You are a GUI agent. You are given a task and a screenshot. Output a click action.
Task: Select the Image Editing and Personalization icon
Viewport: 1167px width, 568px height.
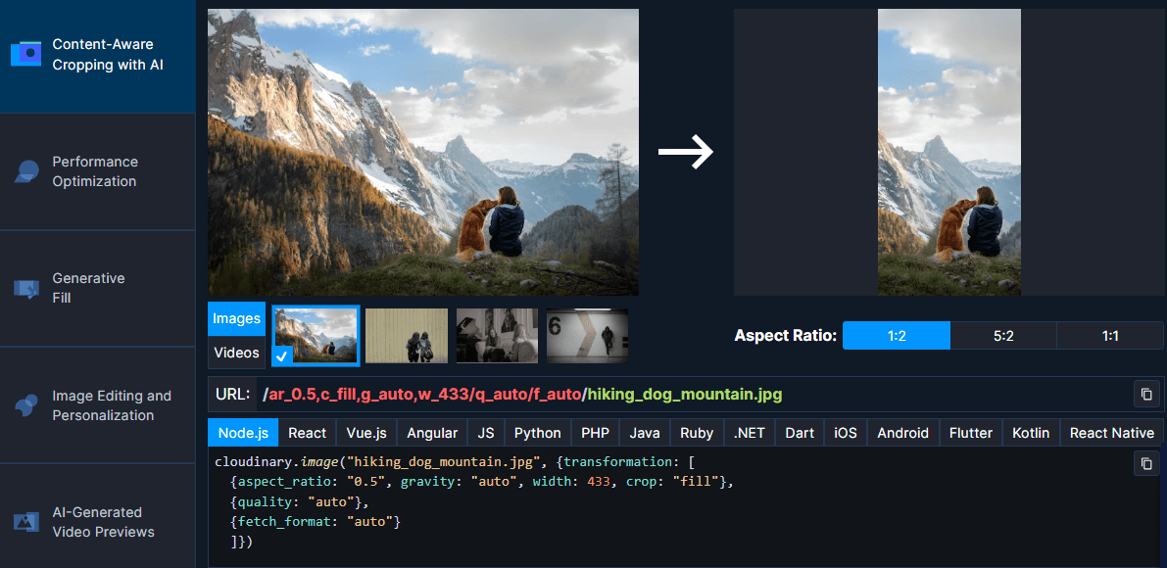coord(24,404)
